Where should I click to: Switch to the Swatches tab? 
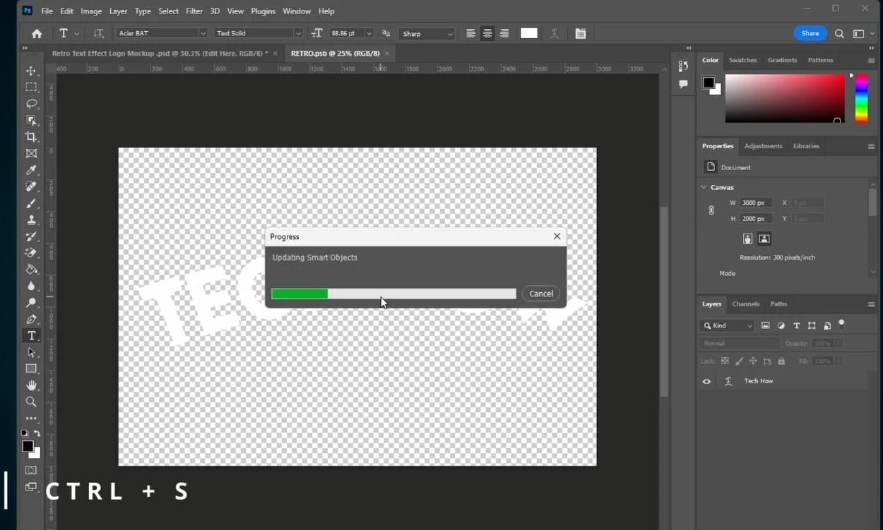pos(742,60)
